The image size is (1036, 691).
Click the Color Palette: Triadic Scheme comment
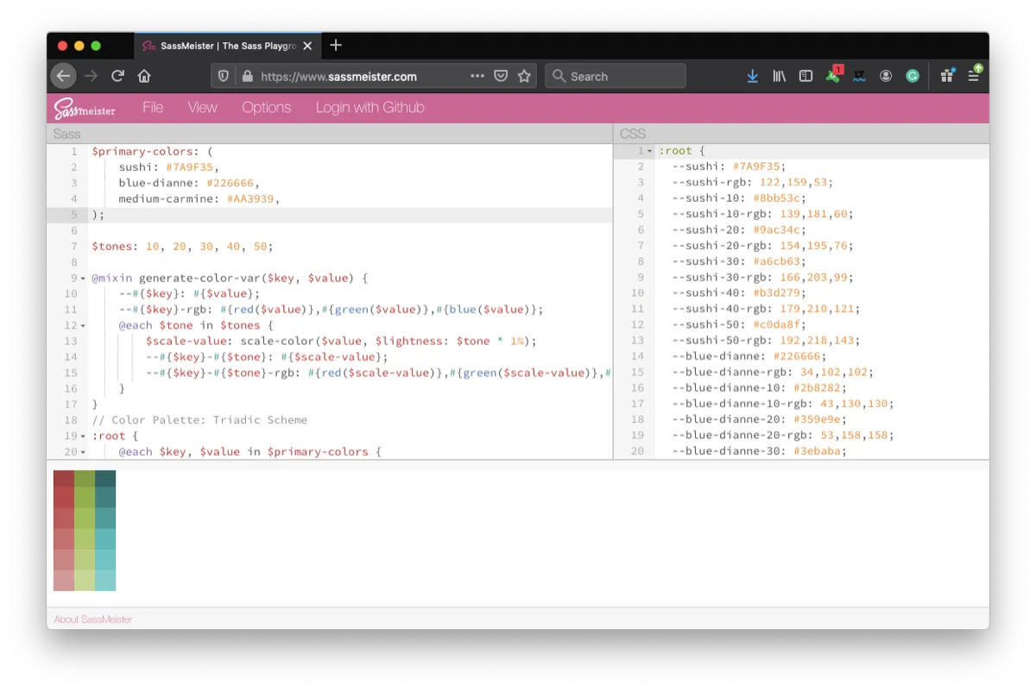[x=199, y=420]
